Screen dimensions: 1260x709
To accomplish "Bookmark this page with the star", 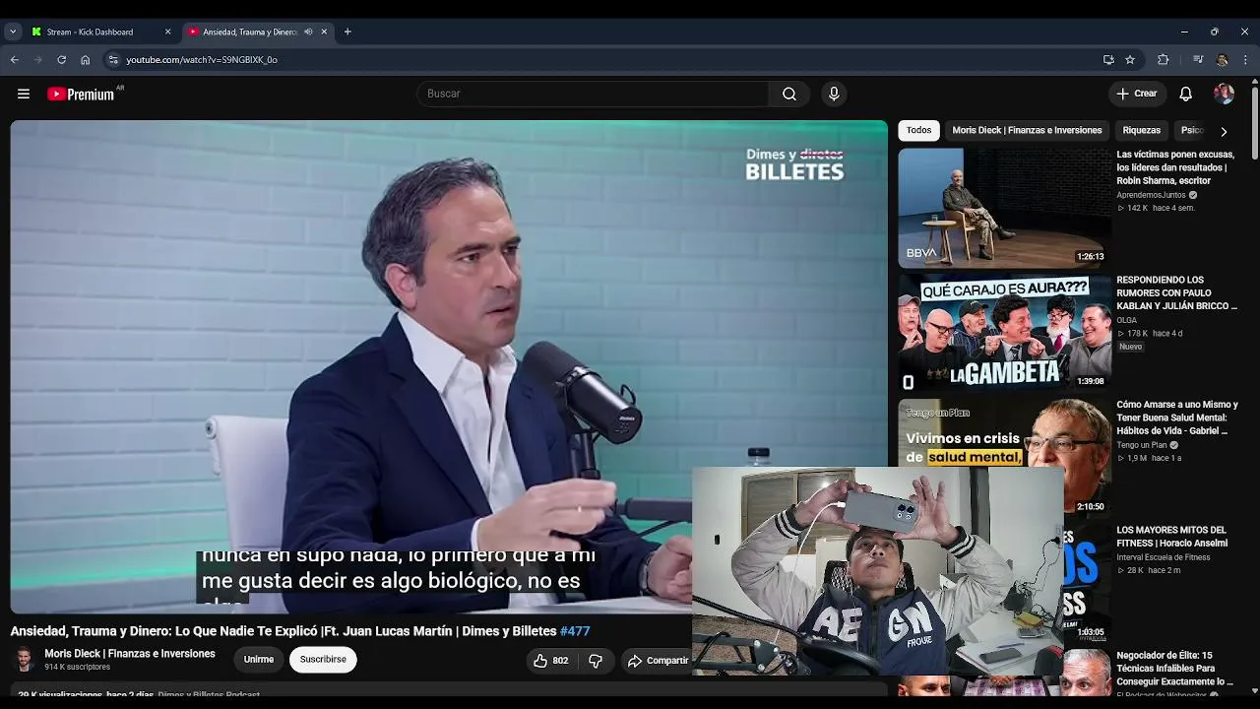I will tap(1130, 59).
